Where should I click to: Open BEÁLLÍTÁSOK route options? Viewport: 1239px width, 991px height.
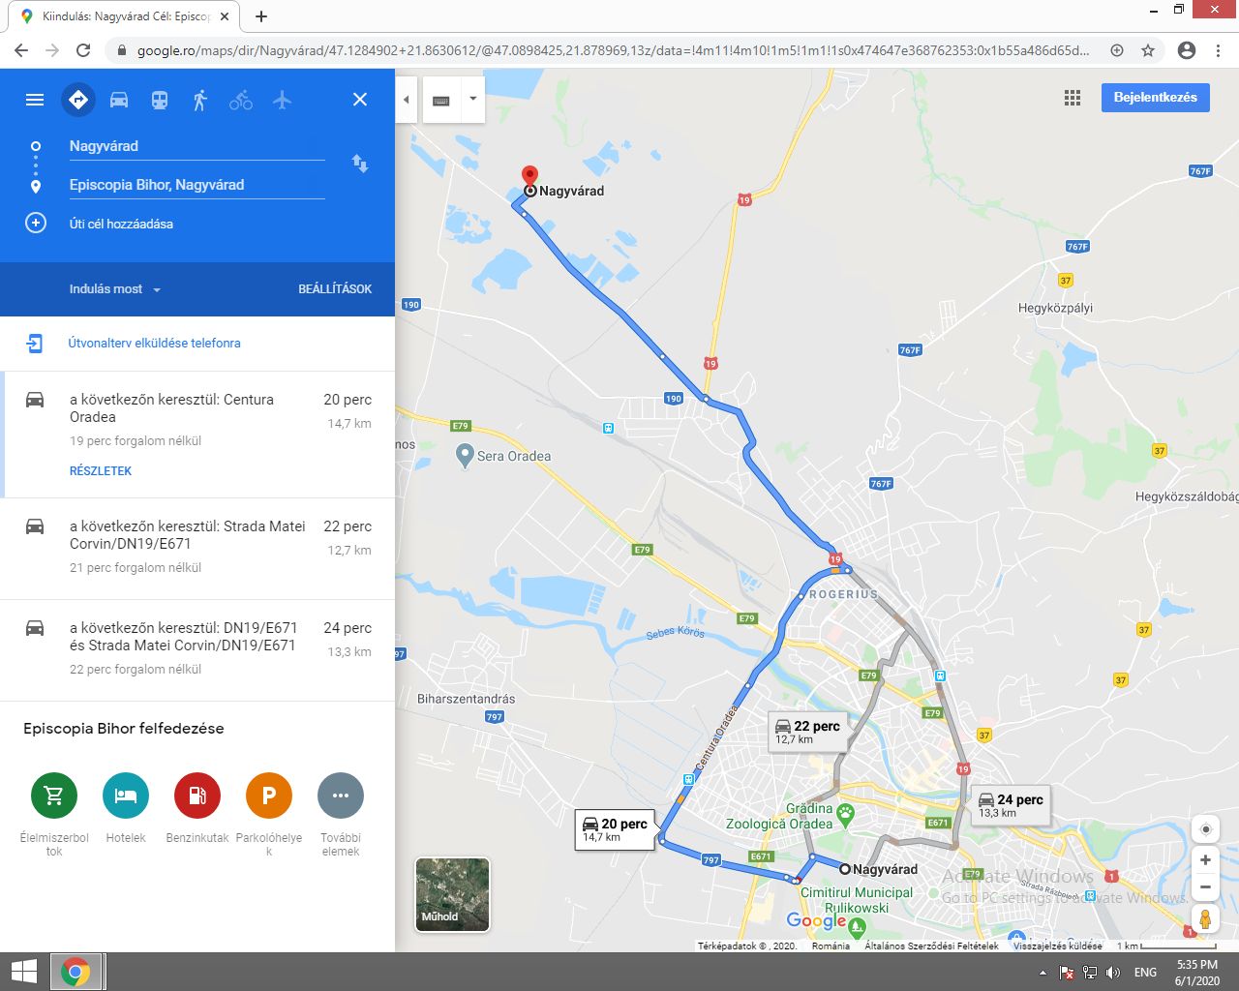tap(335, 289)
